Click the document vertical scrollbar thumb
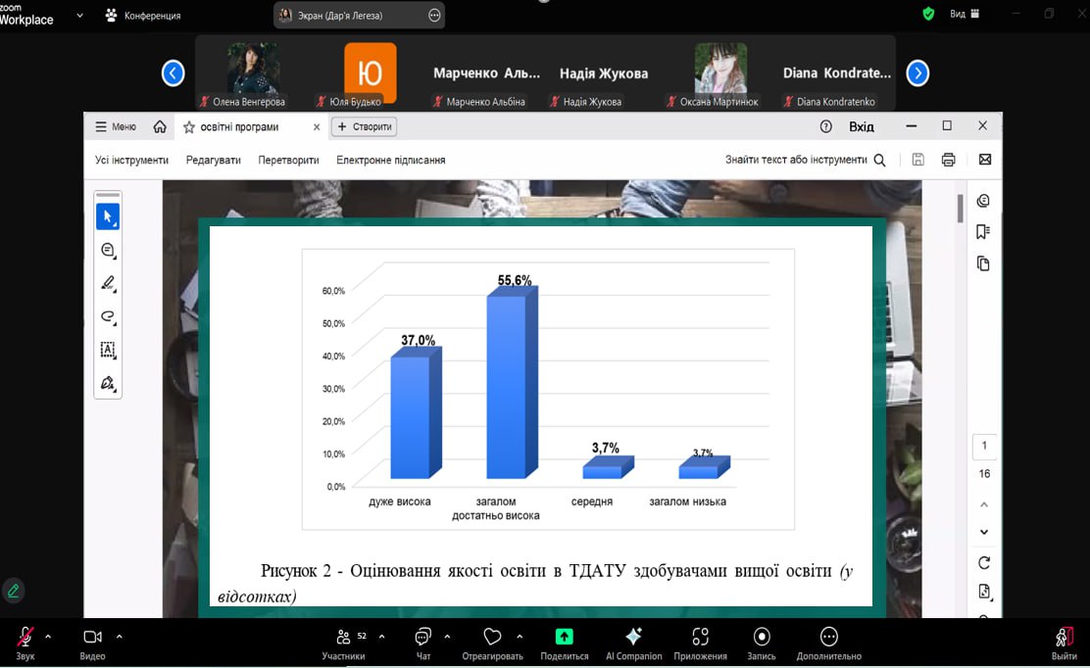The image size is (1090, 668). coord(960,209)
